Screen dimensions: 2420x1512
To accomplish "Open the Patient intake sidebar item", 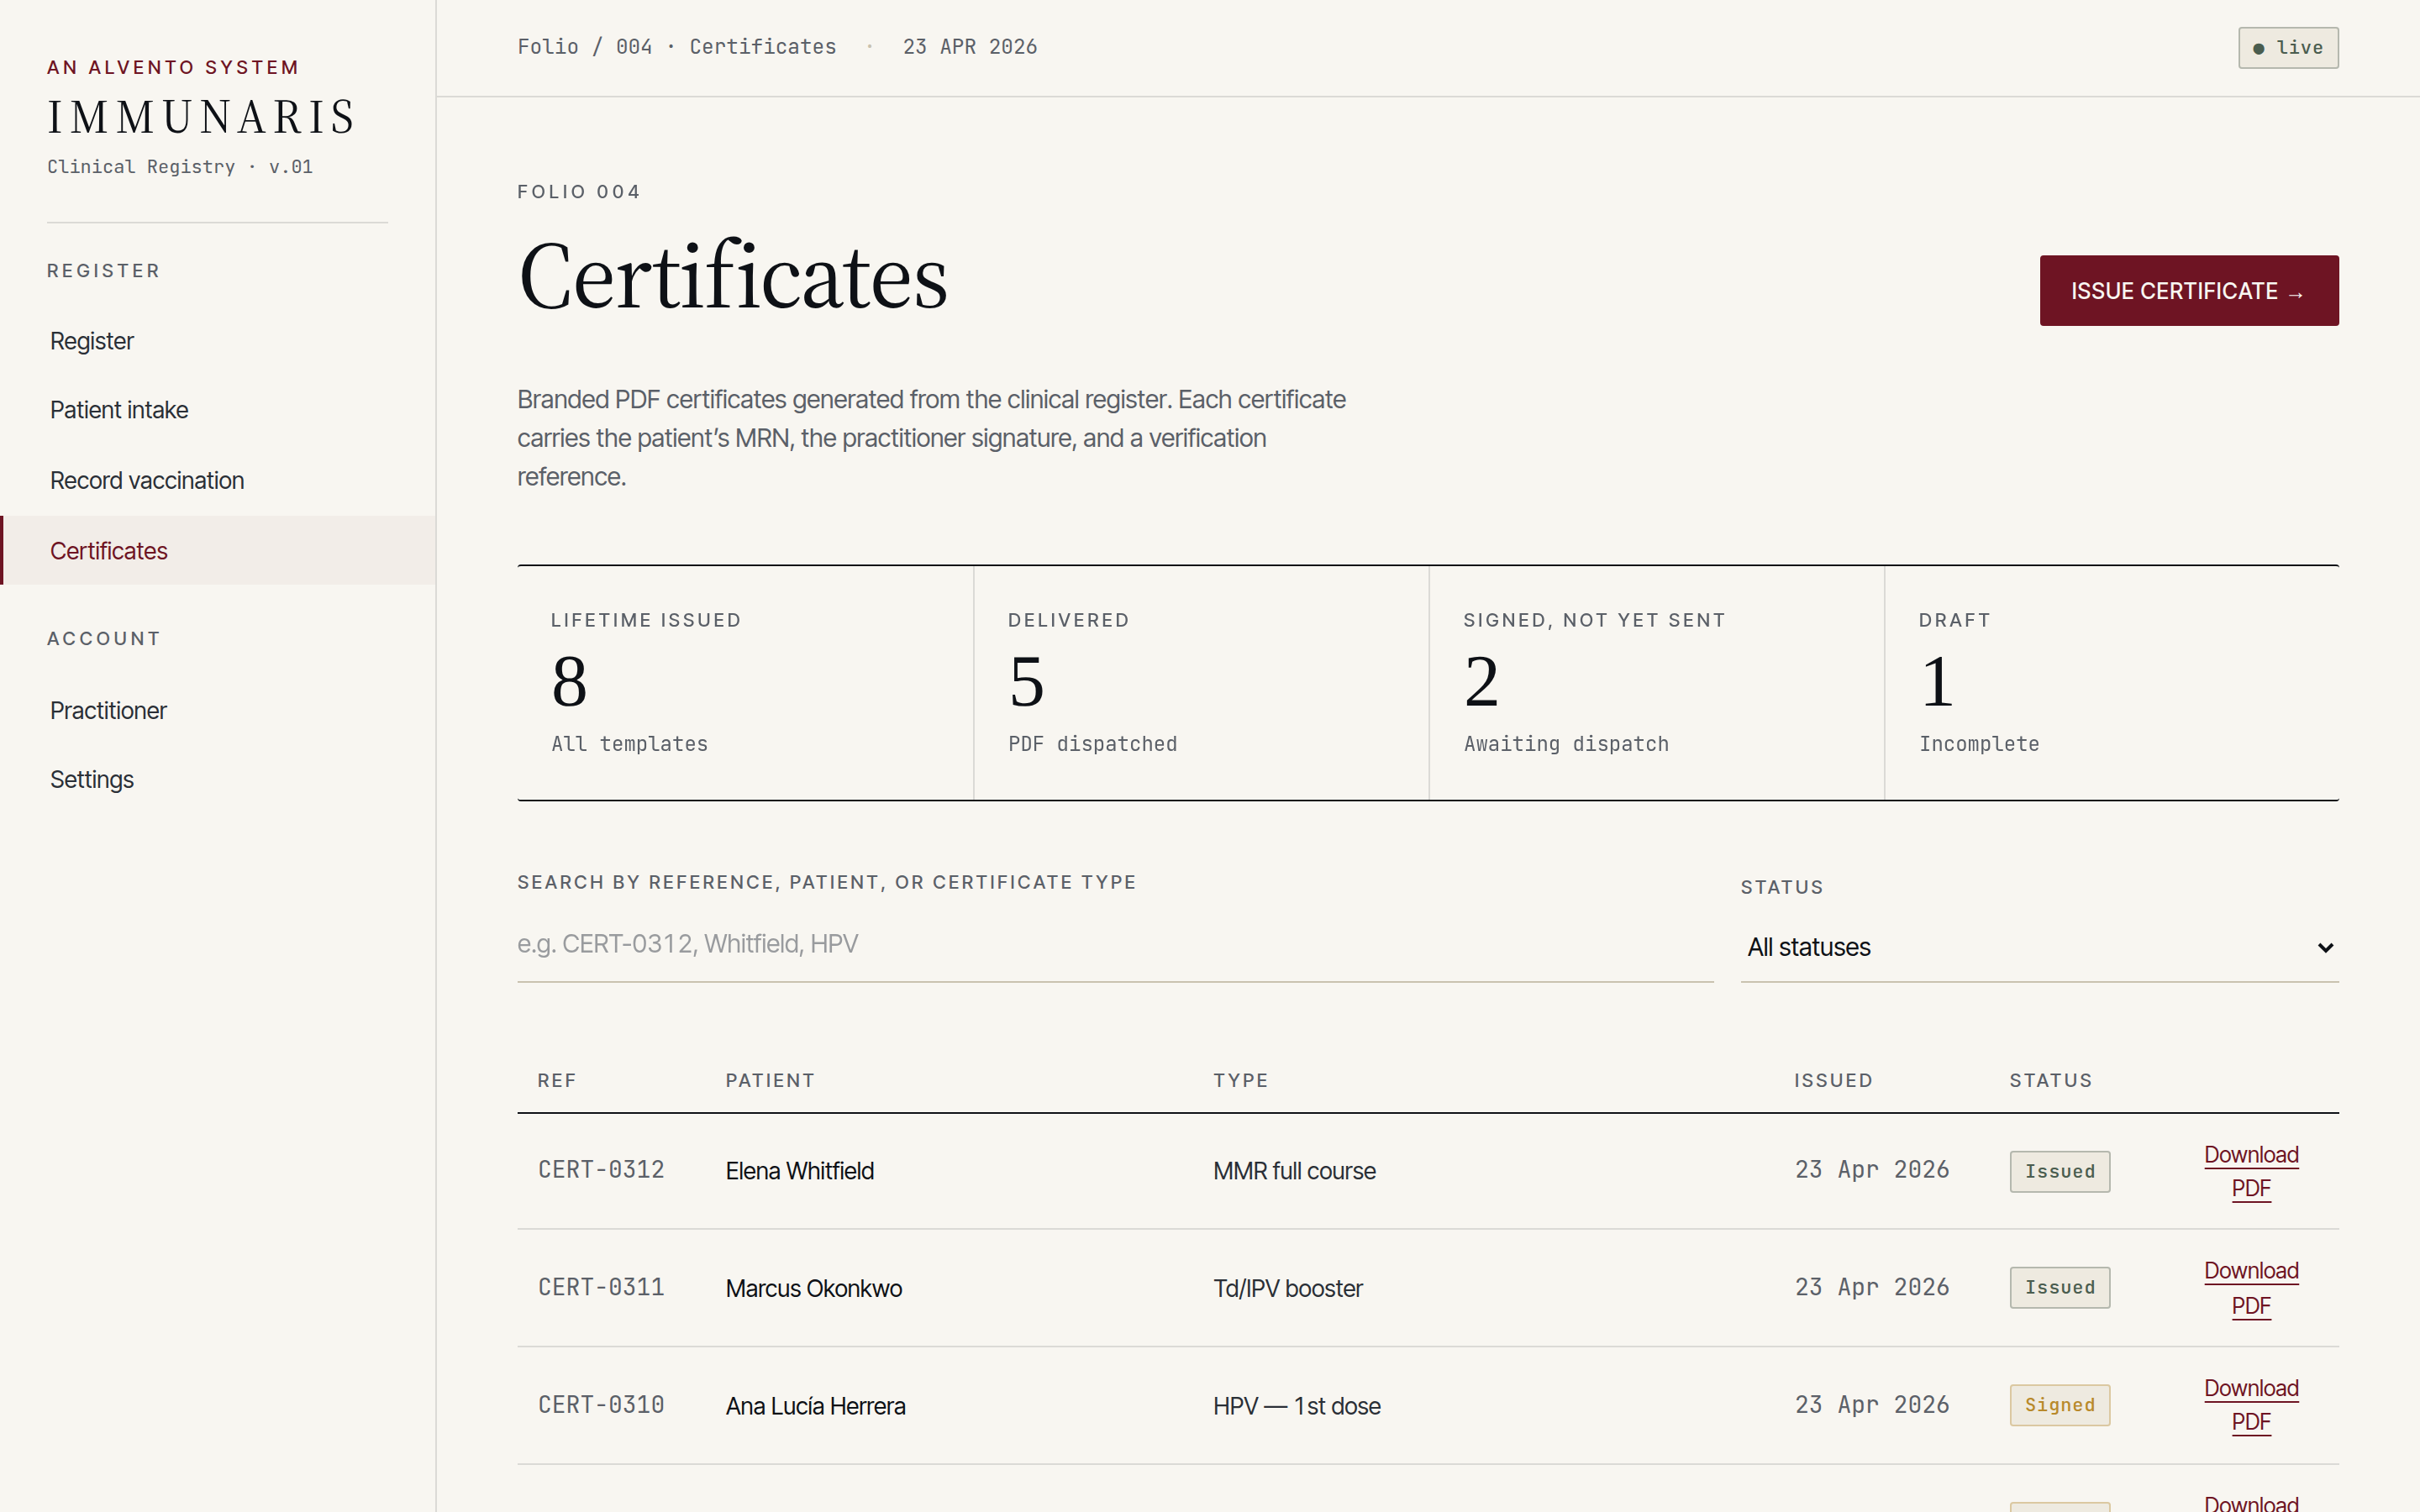I will (118, 409).
